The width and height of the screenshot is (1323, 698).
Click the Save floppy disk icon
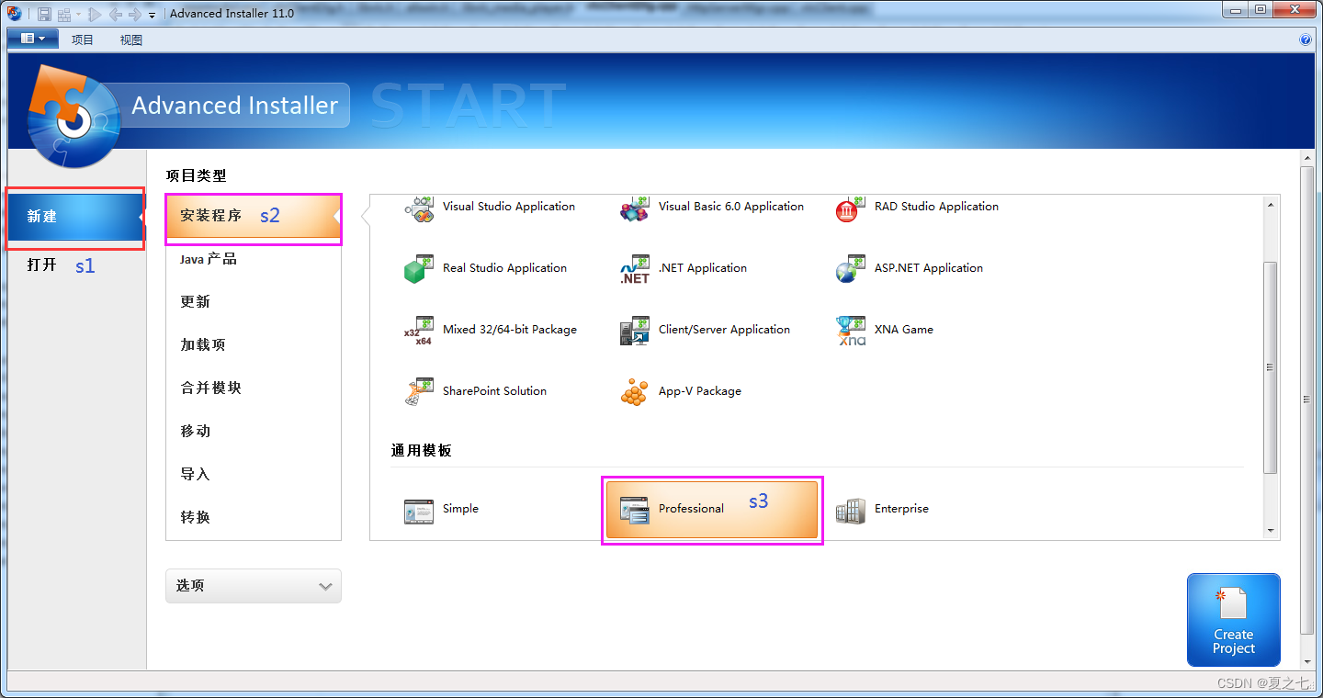44,15
